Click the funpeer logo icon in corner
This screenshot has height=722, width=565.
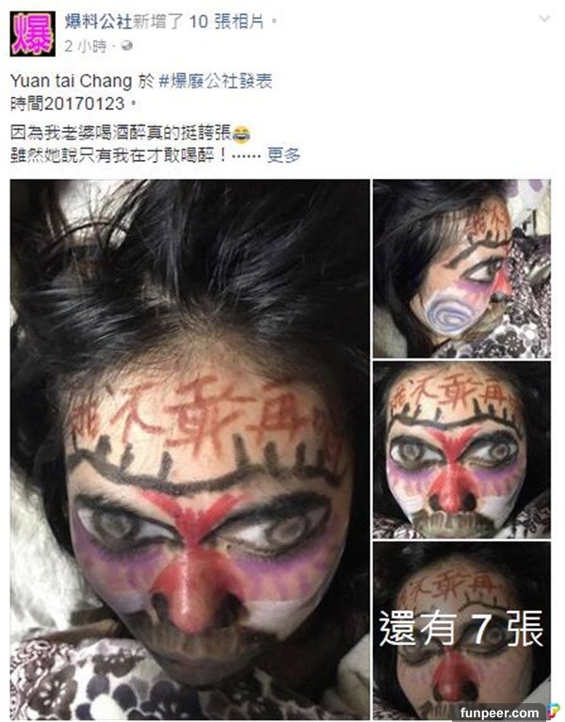[x=553, y=712]
